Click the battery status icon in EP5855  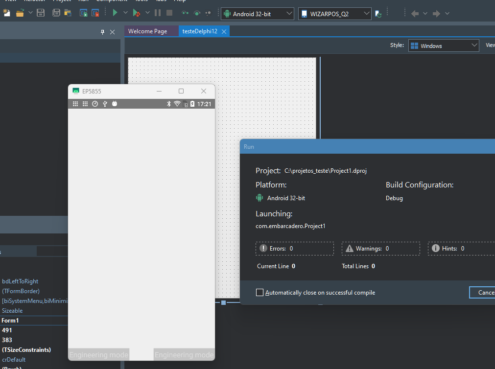(192, 104)
